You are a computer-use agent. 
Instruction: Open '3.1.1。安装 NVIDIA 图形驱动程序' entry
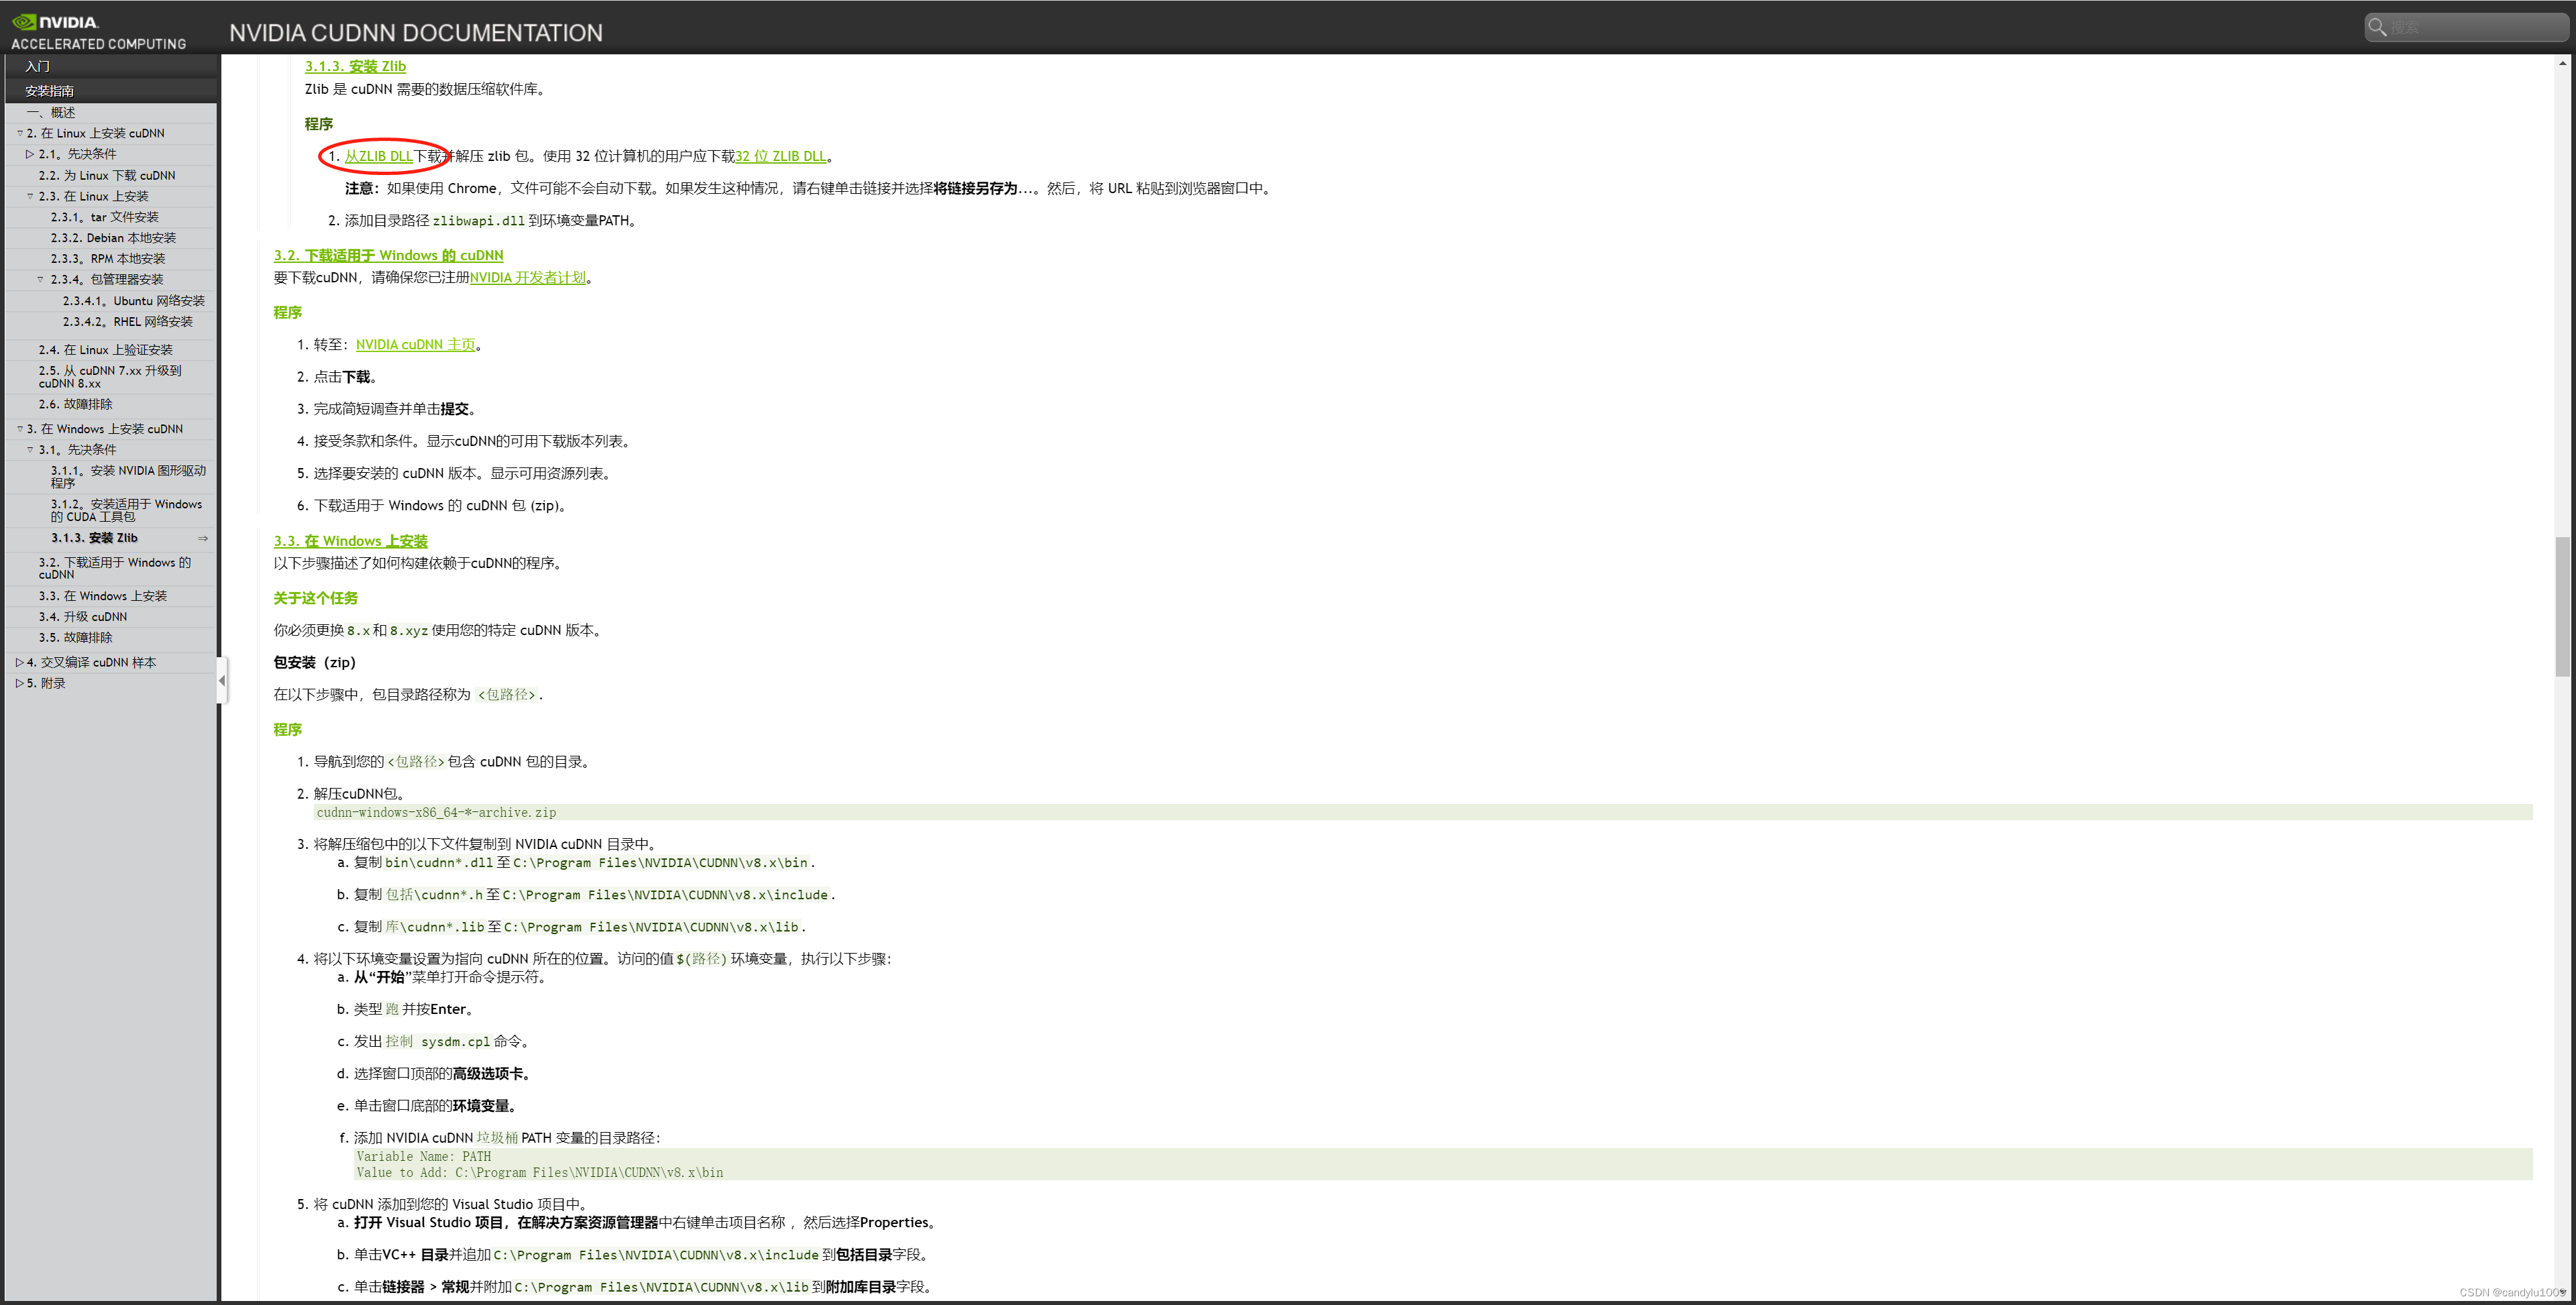point(128,477)
